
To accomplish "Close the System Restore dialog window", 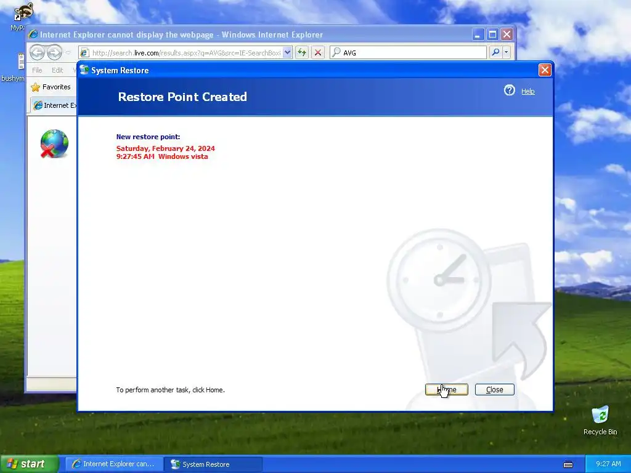I will tap(545, 70).
